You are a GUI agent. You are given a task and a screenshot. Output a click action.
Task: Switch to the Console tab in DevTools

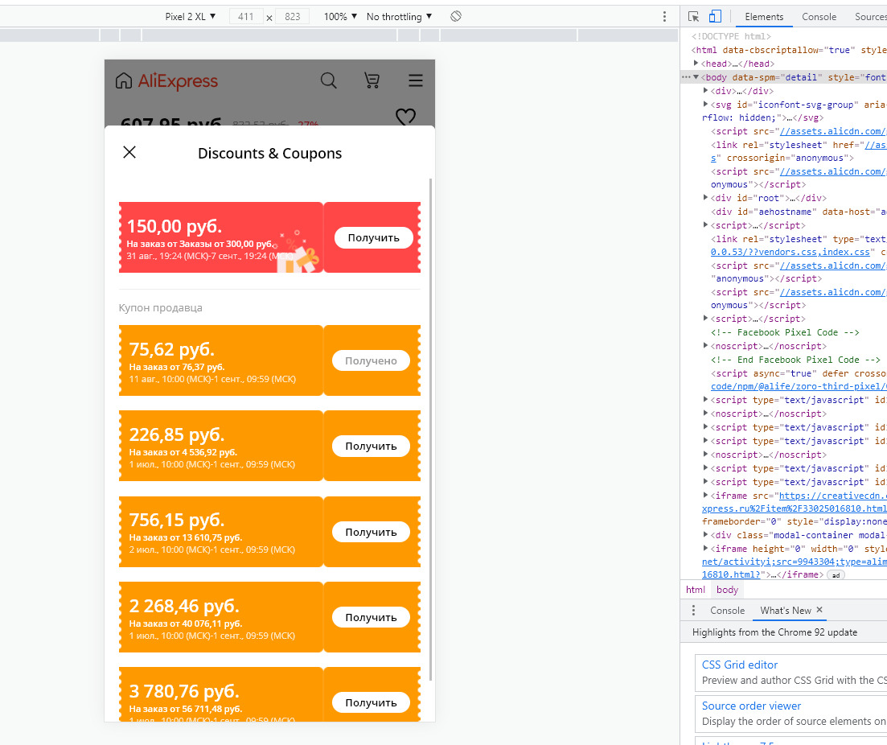(819, 16)
